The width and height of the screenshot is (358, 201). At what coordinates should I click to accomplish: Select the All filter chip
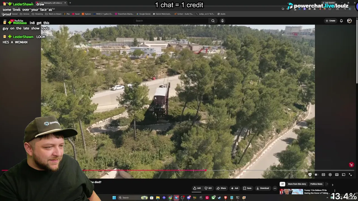coord(282,184)
